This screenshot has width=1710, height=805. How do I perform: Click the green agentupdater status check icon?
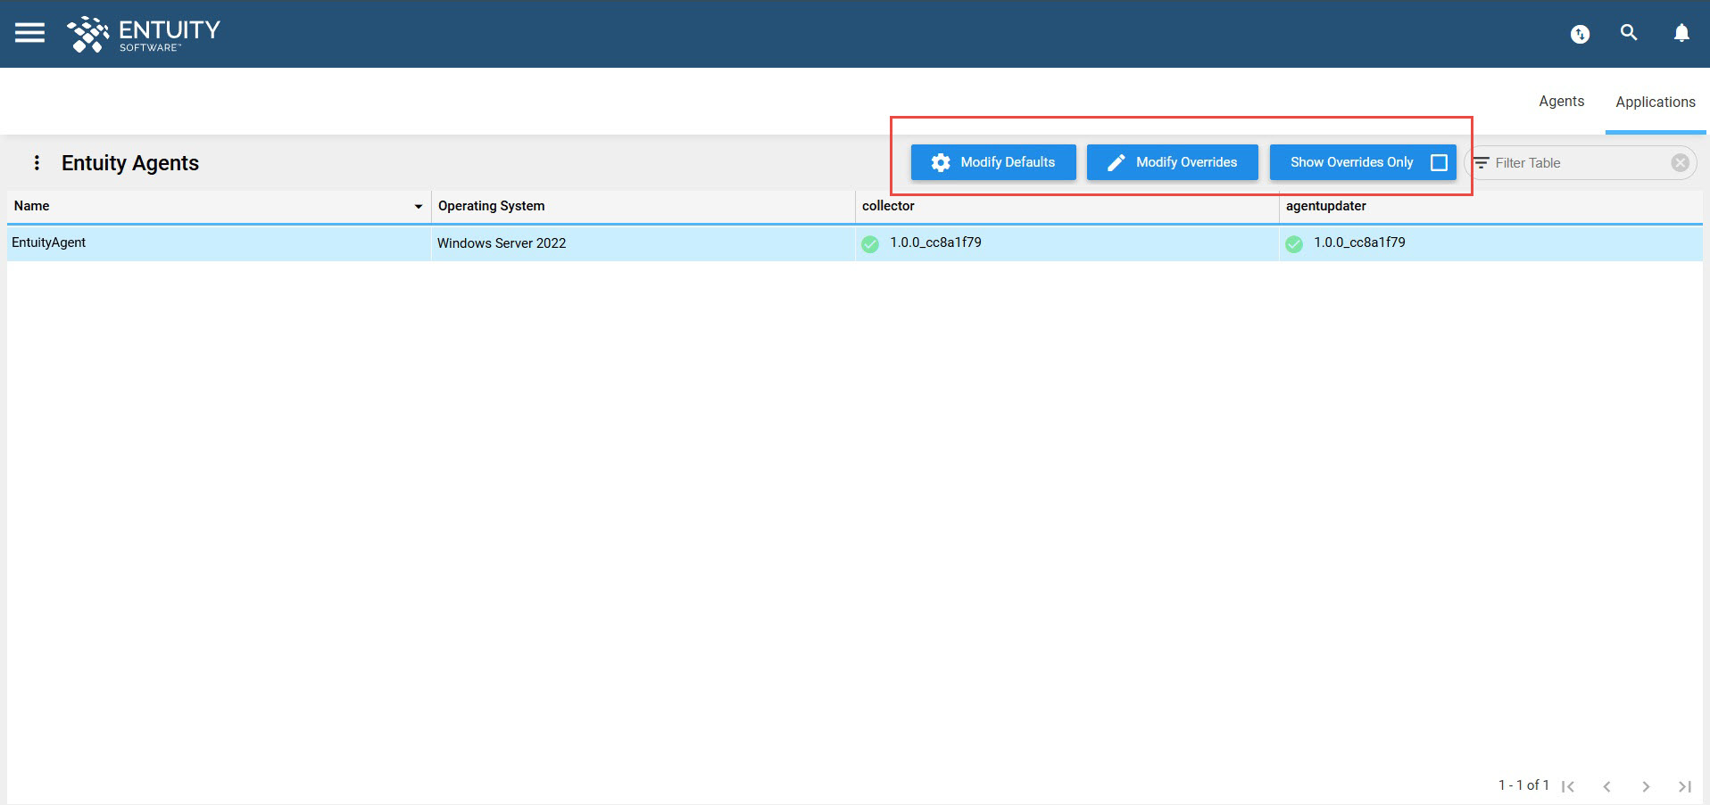pos(1294,243)
